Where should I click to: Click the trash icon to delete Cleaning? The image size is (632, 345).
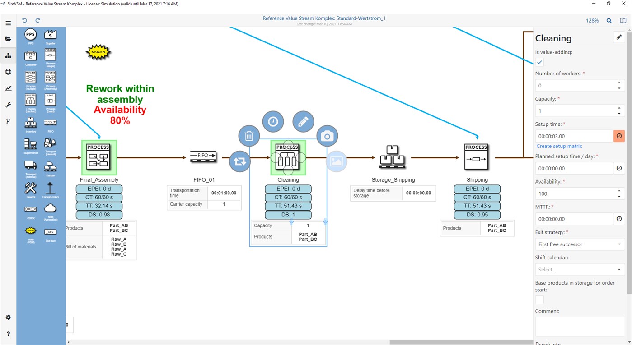click(x=249, y=135)
